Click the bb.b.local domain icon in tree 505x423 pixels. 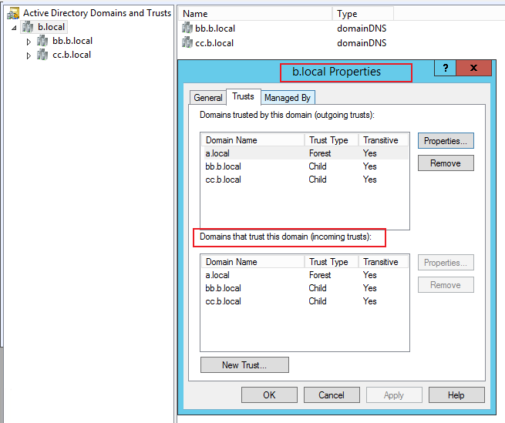coord(42,41)
